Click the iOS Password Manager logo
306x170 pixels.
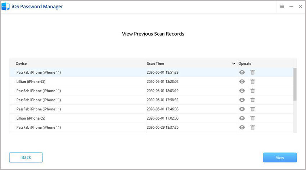pos(5,6)
